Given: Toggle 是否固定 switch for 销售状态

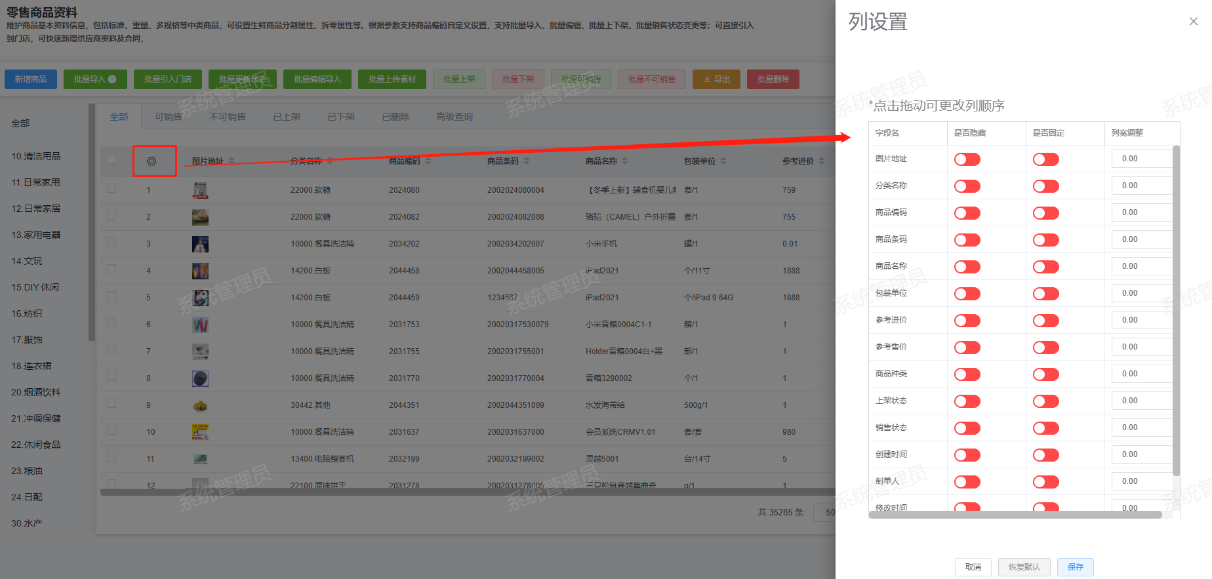Looking at the screenshot, I should (1046, 428).
